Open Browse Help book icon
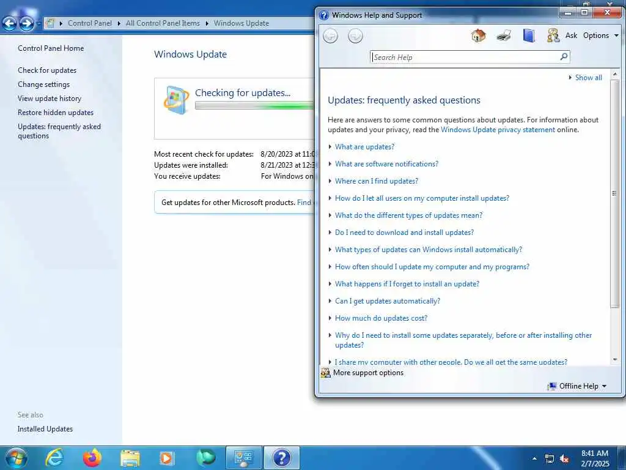 pyautogui.click(x=529, y=35)
